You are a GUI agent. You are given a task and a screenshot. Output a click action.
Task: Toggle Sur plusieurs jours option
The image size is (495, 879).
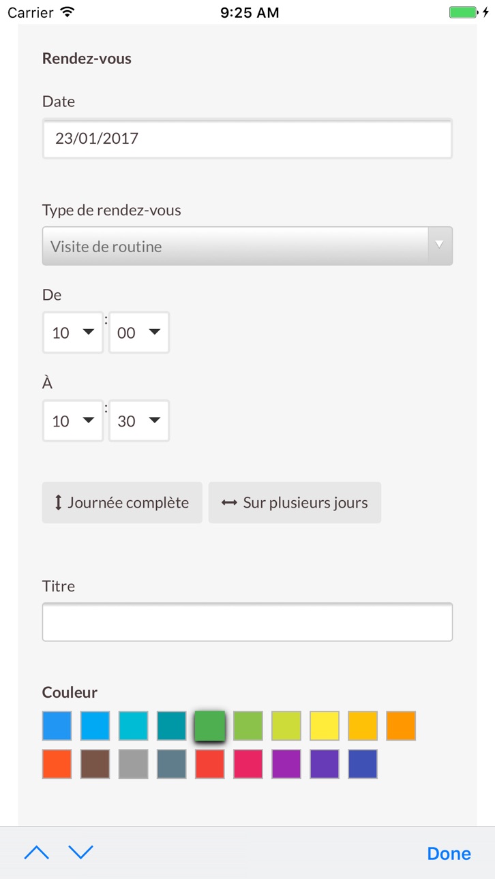[x=295, y=503]
